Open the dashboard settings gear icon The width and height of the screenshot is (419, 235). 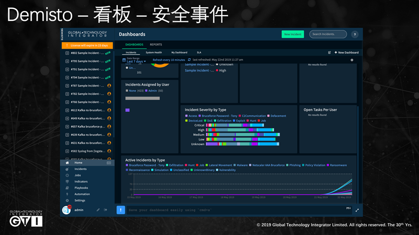352,60
